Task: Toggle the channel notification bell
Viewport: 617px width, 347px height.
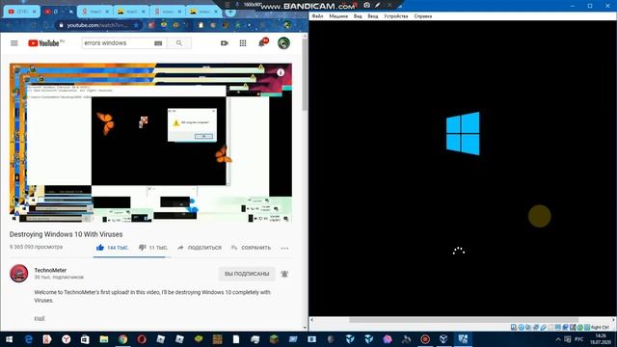Action: (x=284, y=274)
